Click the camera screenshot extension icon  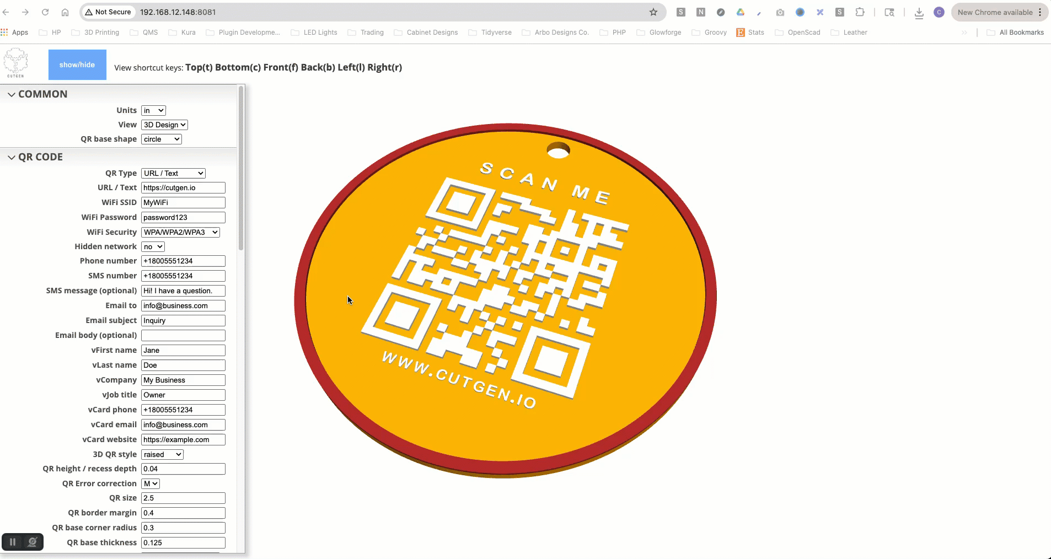[x=780, y=12]
